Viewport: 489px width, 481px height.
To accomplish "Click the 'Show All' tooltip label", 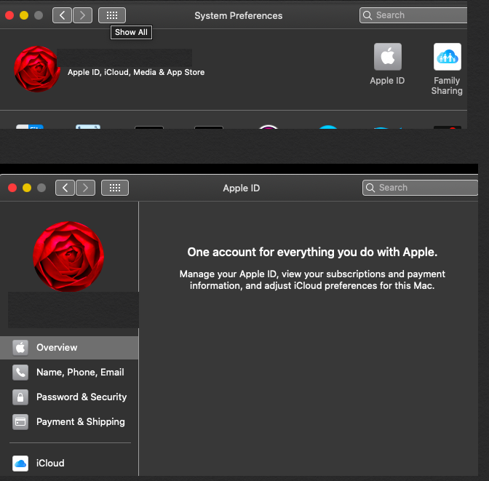I will tap(131, 32).
